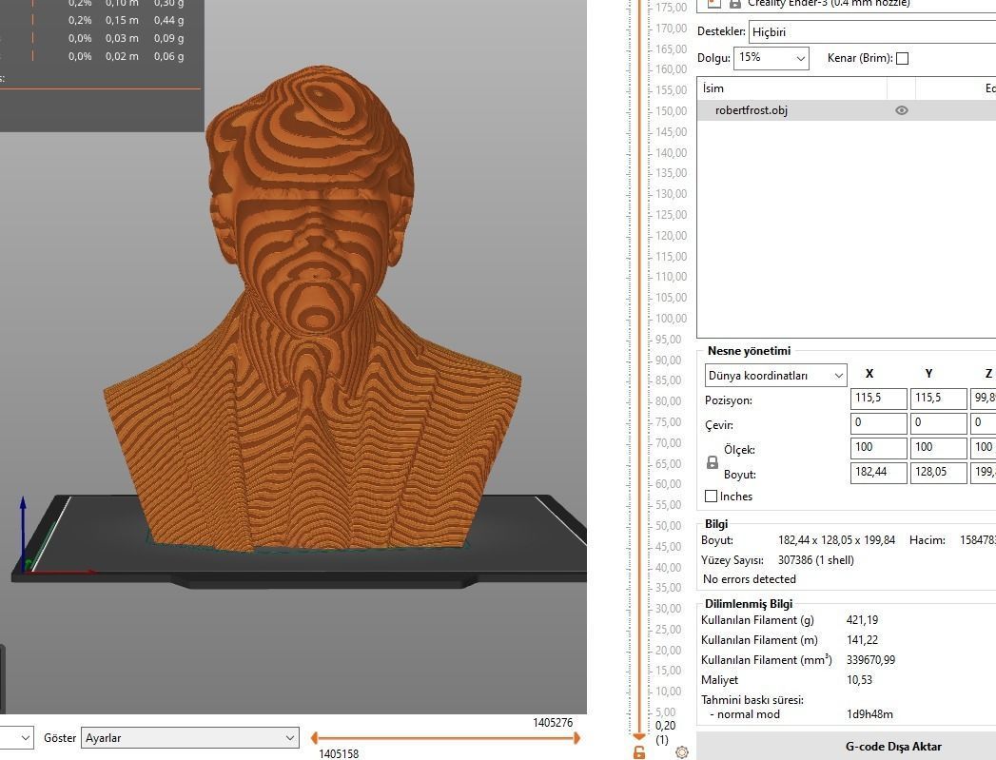Image resolution: width=996 pixels, height=760 pixels.
Task: Click the left handle of horizontal move slider
Action: [x=315, y=738]
